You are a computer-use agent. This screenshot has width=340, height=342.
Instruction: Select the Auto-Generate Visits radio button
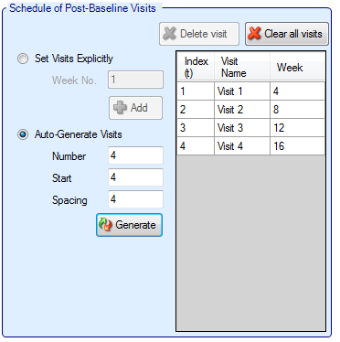tap(23, 134)
